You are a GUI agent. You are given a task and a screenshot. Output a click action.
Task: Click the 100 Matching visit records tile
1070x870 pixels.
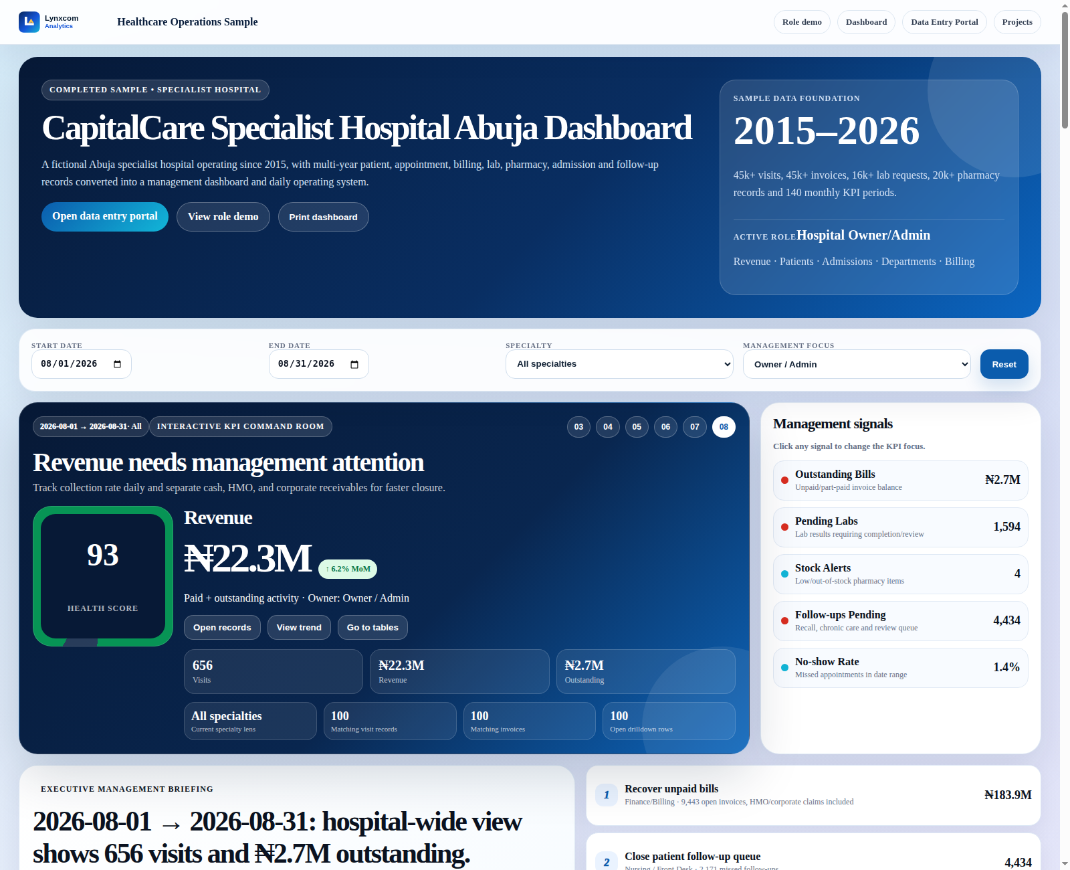(x=390, y=721)
